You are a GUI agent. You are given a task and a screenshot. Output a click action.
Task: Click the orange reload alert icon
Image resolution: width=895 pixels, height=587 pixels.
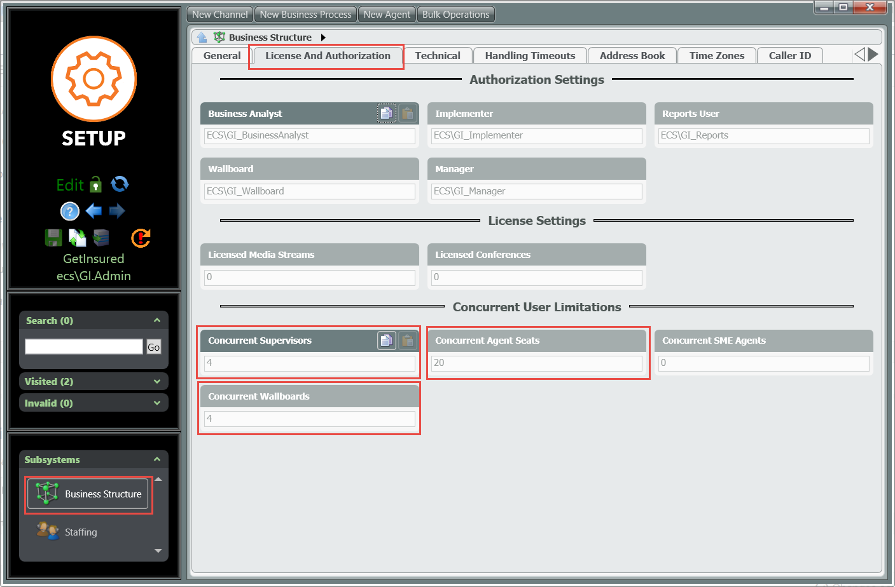click(141, 238)
